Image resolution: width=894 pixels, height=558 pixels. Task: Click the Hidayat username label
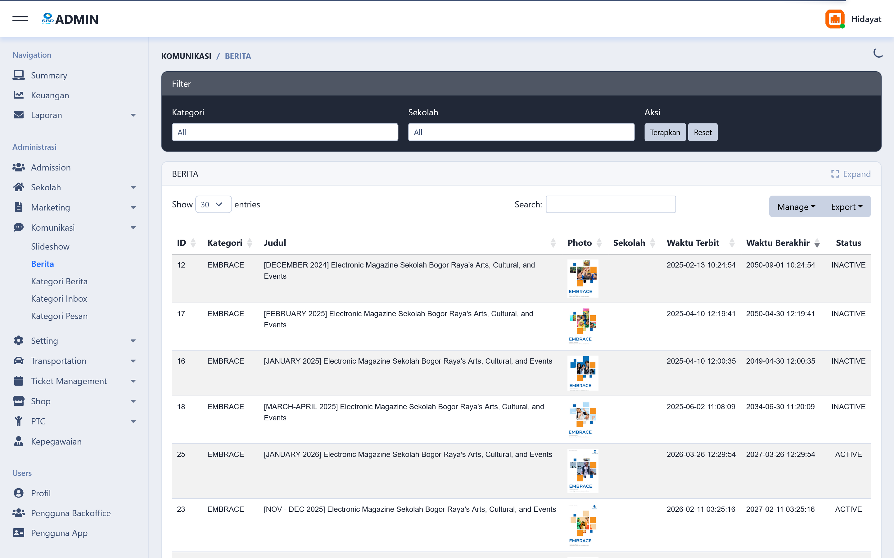coord(866,19)
